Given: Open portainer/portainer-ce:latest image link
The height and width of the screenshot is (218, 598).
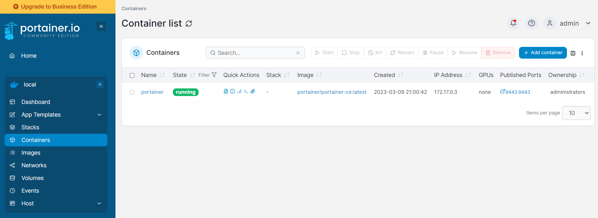Looking at the screenshot, I should coord(332,92).
